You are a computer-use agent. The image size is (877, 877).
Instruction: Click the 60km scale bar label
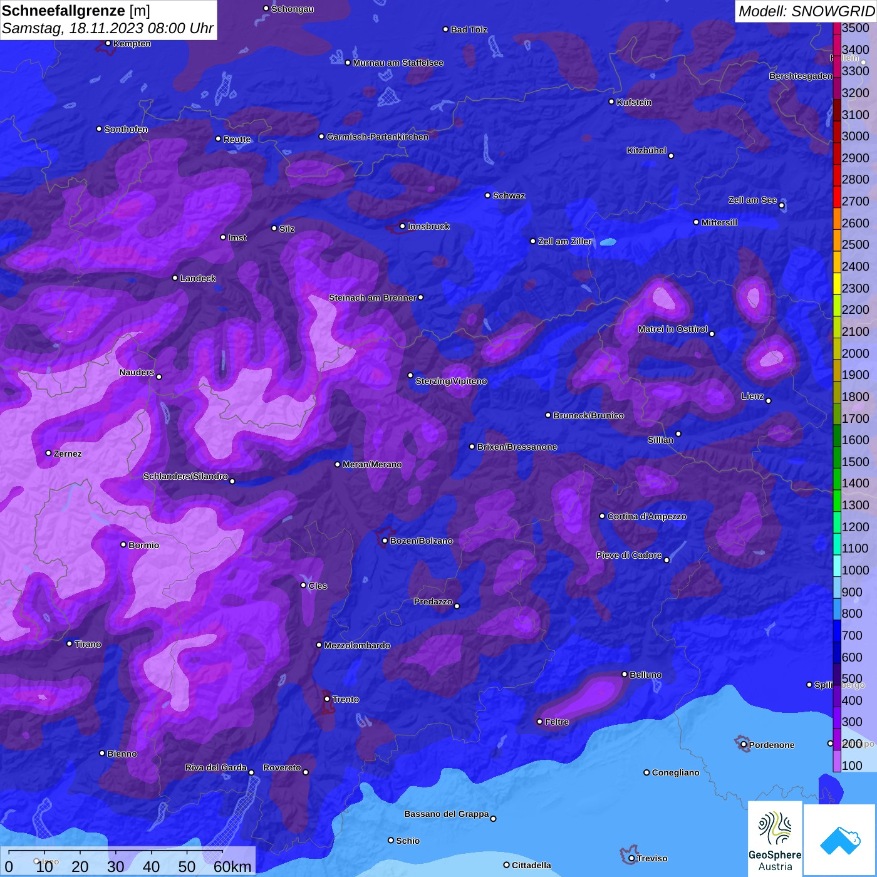tap(232, 866)
